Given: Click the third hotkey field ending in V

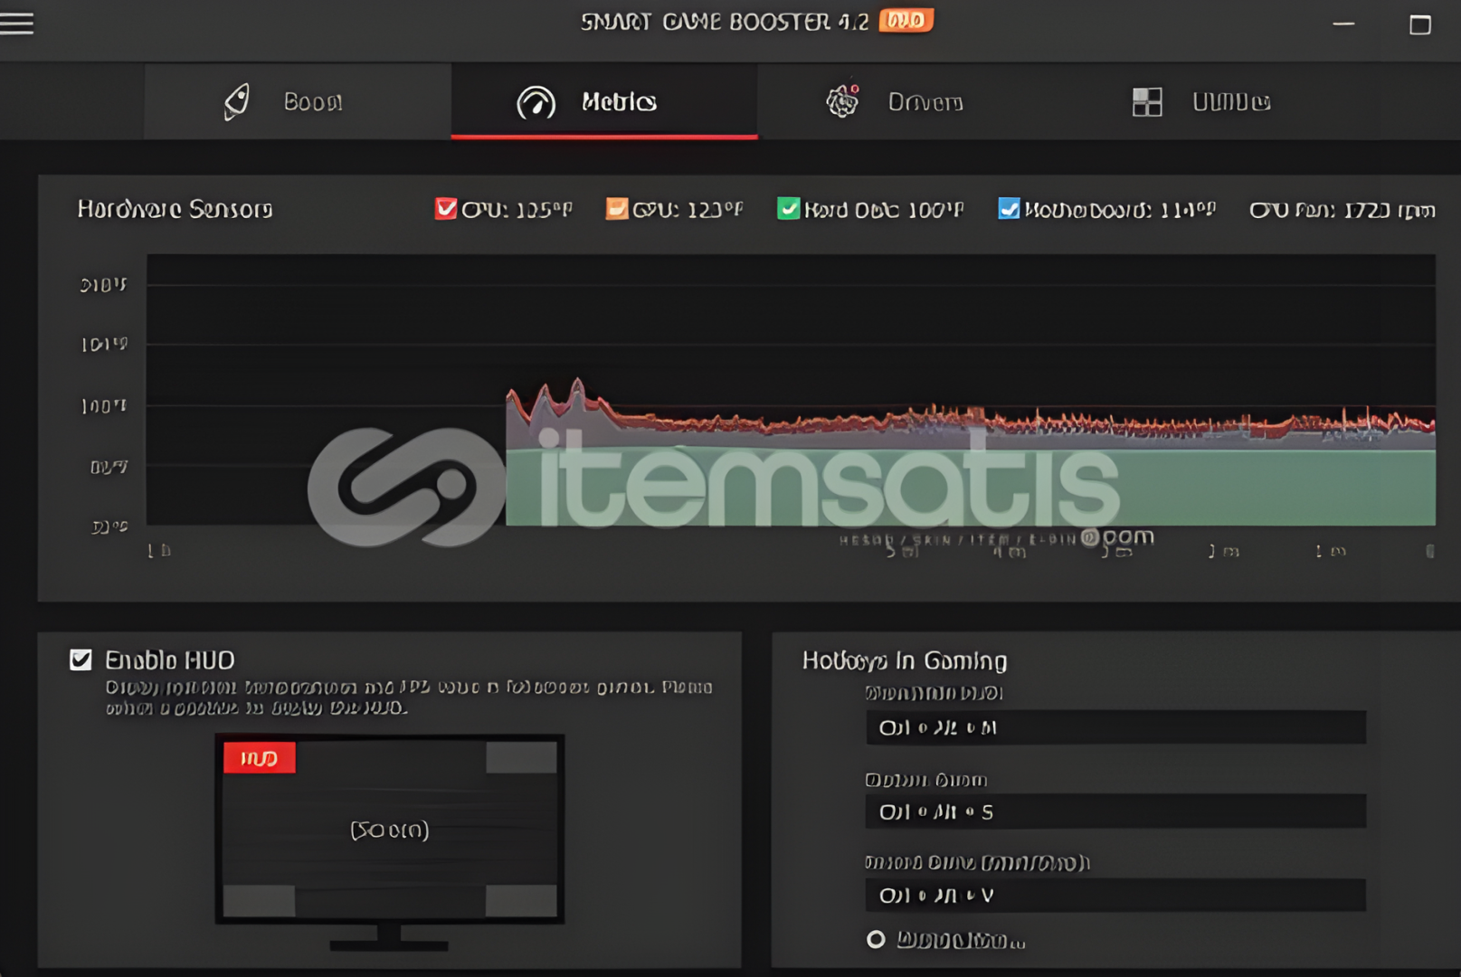Looking at the screenshot, I should [1115, 895].
